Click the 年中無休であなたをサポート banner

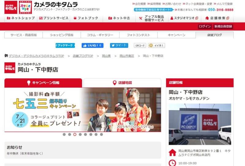[x=154, y=10]
